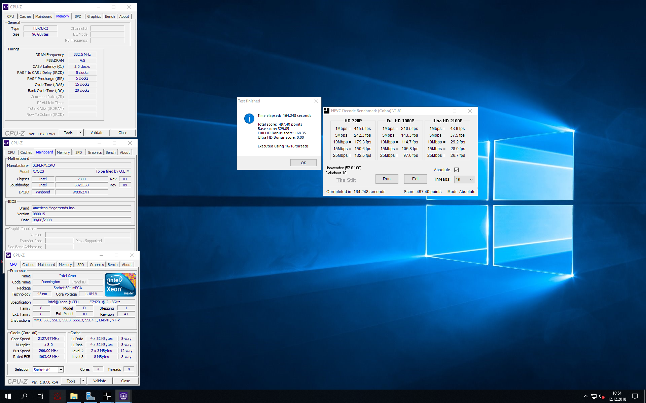Open SPD tab in bottom CPU-Z window
Image resolution: width=646 pixels, height=403 pixels.
[81, 265]
